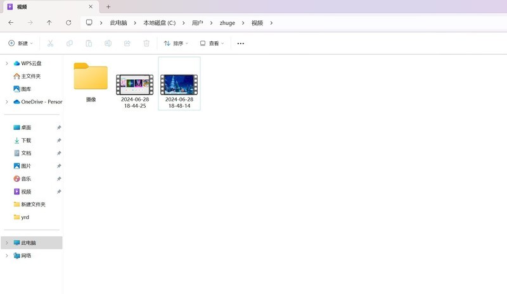Unpin 桌面 using its pin icon
507x294 pixels.
[x=59, y=127]
